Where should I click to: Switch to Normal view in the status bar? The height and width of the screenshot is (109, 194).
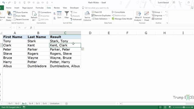point(160,107)
